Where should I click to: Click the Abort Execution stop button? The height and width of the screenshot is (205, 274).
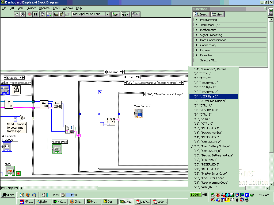click(x=29, y=14)
